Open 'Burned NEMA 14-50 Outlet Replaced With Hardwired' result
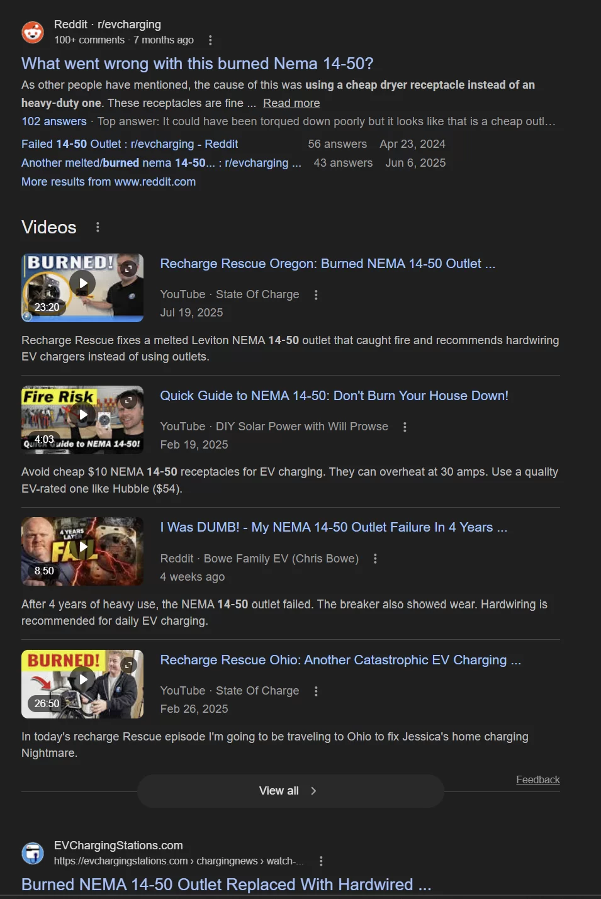The height and width of the screenshot is (899, 601). 227,885
